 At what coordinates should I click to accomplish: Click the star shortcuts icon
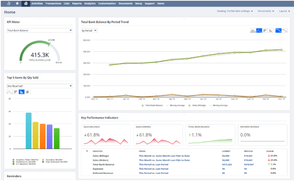(17, 3)
